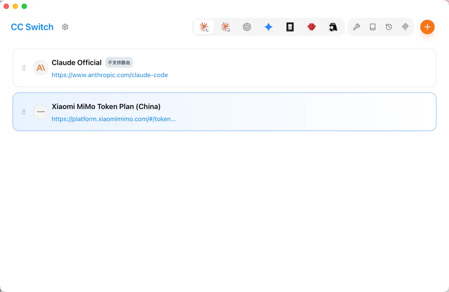Select the Claude Official provider title
The width and height of the screenshot is (449, 292).
coord(76,63)
